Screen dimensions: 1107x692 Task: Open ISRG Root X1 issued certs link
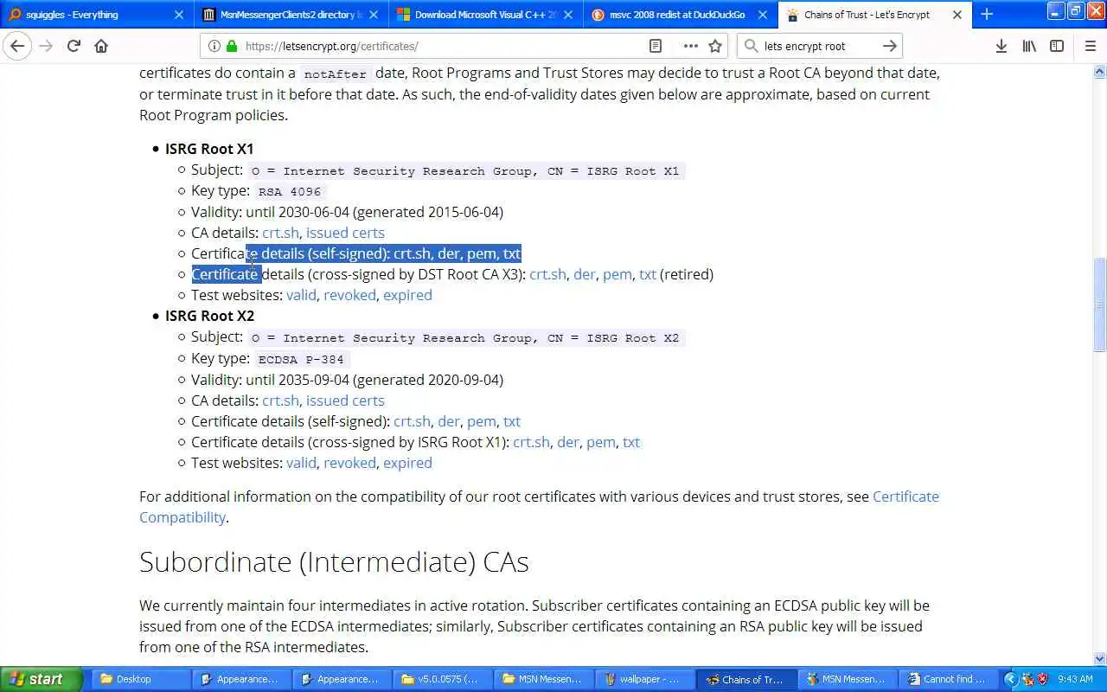click(x=345, y=233)
